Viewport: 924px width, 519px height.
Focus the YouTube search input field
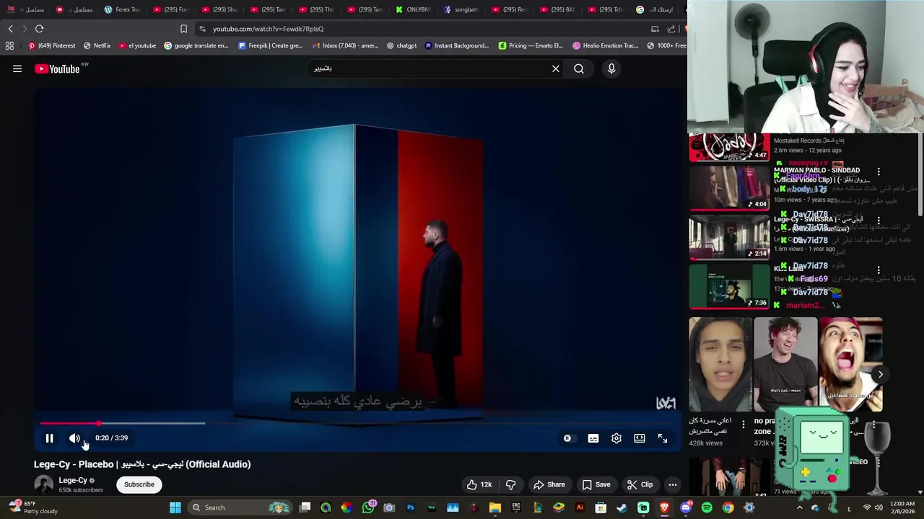(x=427, y=68)
